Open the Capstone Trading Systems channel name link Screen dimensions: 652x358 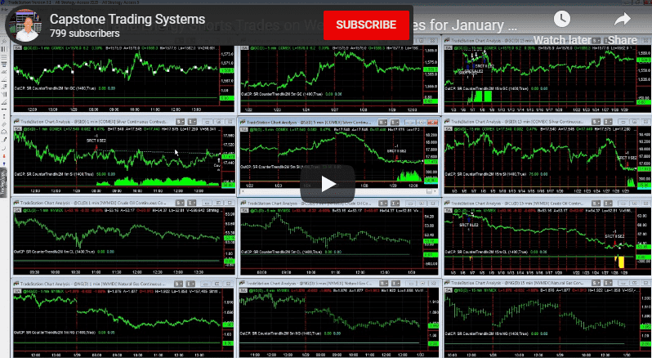(127, 19)
